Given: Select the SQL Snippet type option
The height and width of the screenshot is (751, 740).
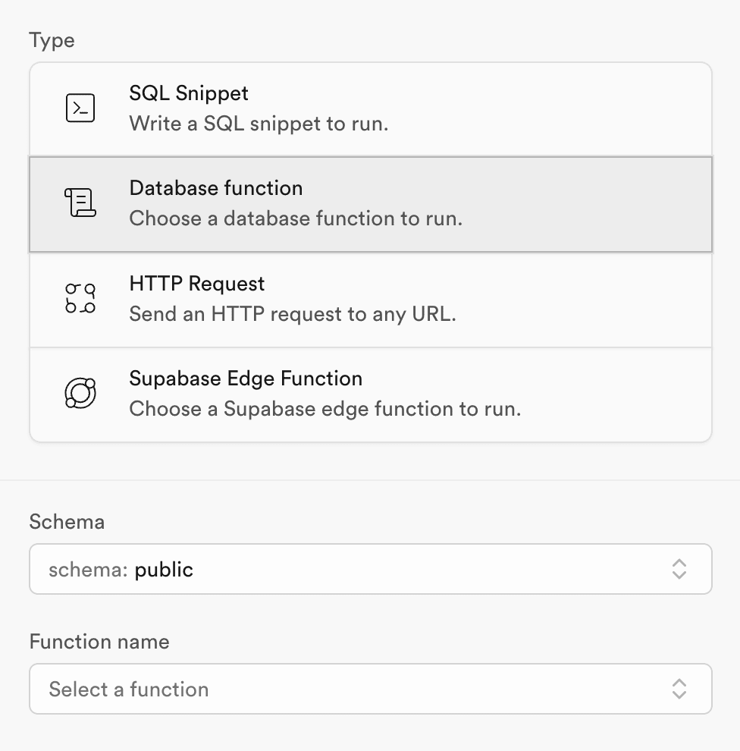Looking at the screenshot, I should [371, 109].
